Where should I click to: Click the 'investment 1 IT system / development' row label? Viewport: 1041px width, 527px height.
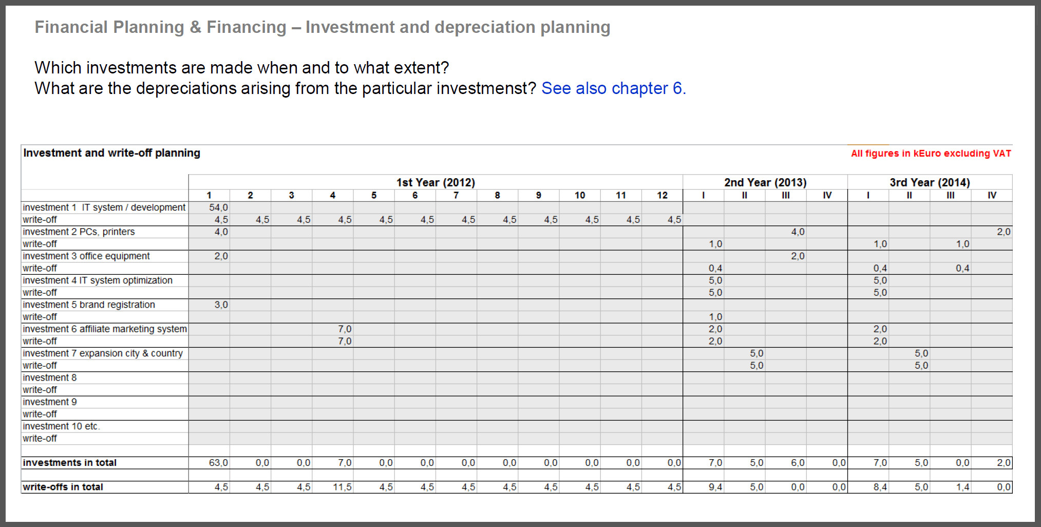(104, 208)
